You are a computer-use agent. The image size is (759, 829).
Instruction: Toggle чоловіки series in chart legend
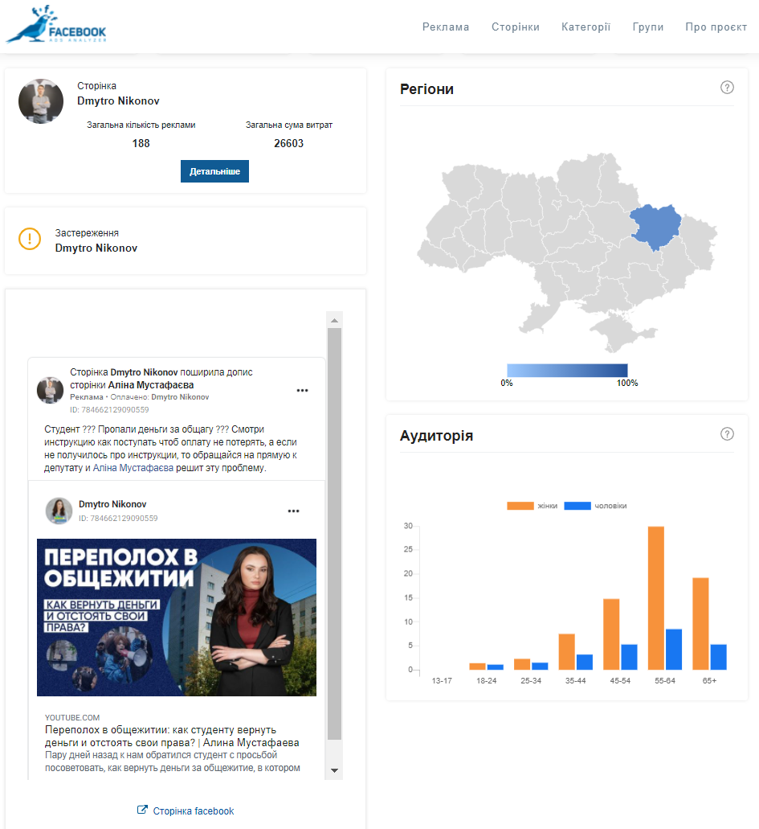pos(595,506)
